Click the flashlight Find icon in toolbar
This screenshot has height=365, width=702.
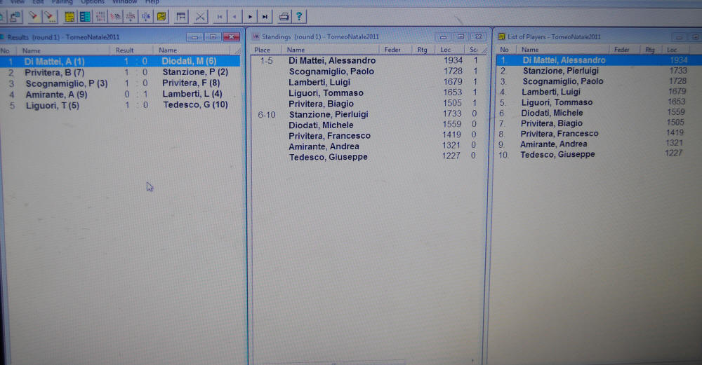pos(34,17)
